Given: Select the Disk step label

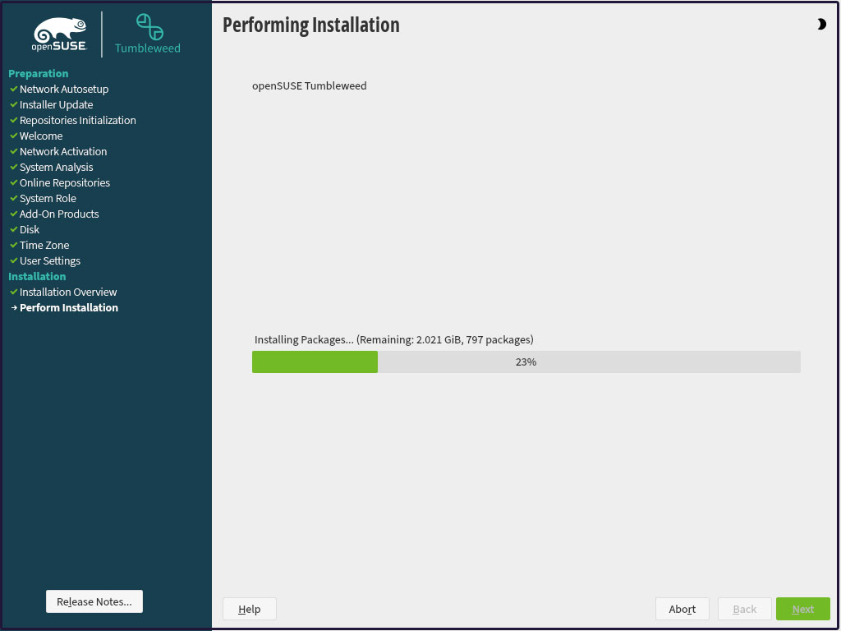Looking at the screenshot, I should click(x=30, y=229).
